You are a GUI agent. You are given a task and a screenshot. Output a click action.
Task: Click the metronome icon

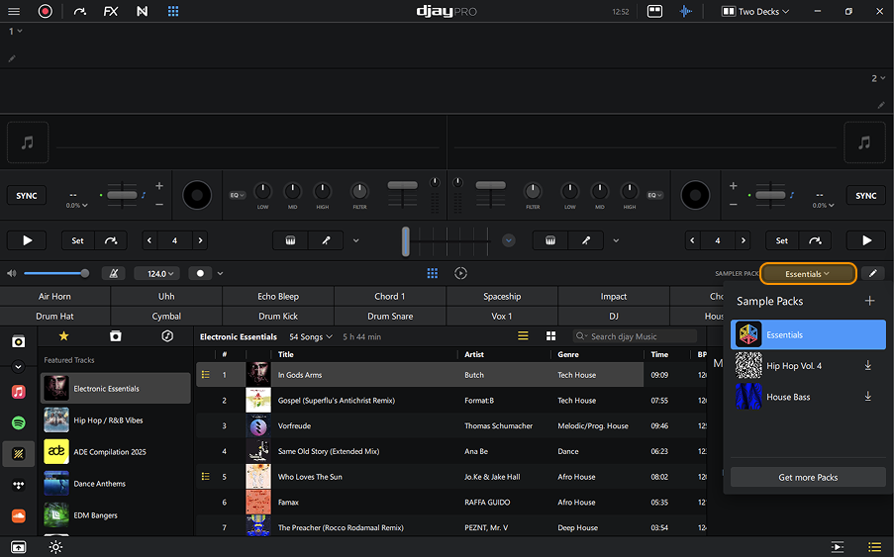115,273
